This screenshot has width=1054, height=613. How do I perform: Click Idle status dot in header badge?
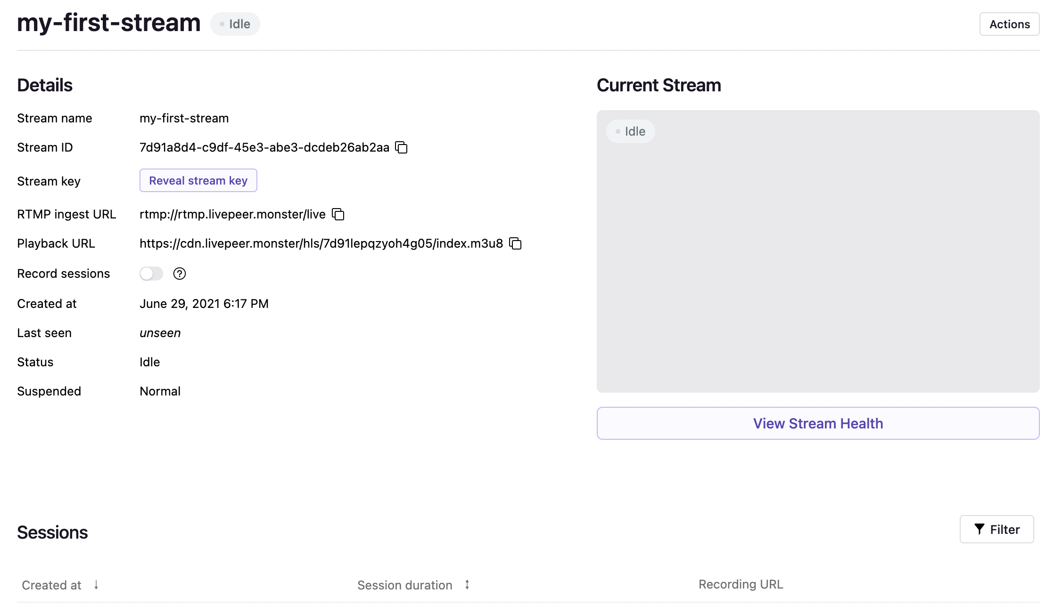pos(222,24)
